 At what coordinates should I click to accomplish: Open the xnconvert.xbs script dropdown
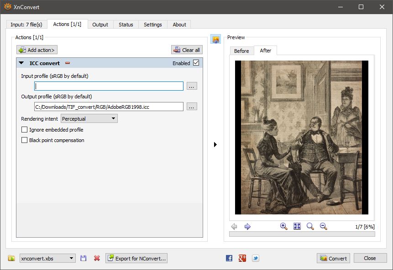[x=47, y=258]
